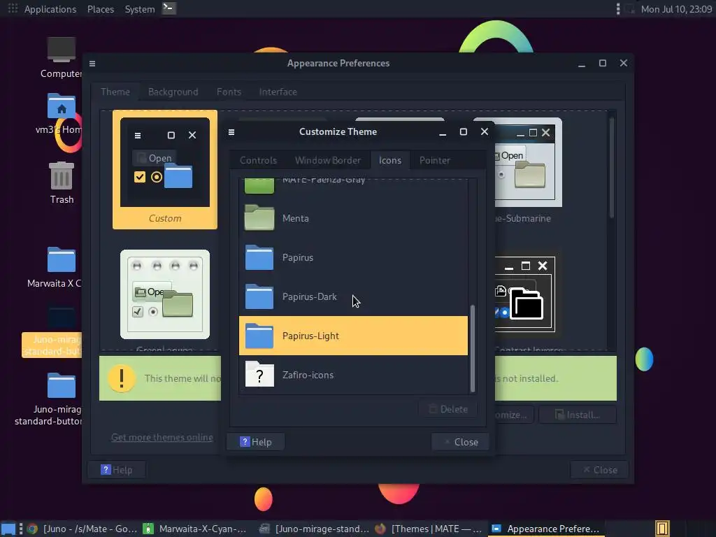Open the Trash desktop icon
The image size is (716, 537).
[62, 176]
